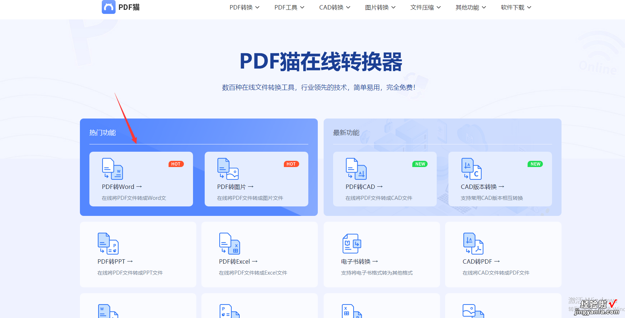Open the PDF转Word → link

coord(122,187)
